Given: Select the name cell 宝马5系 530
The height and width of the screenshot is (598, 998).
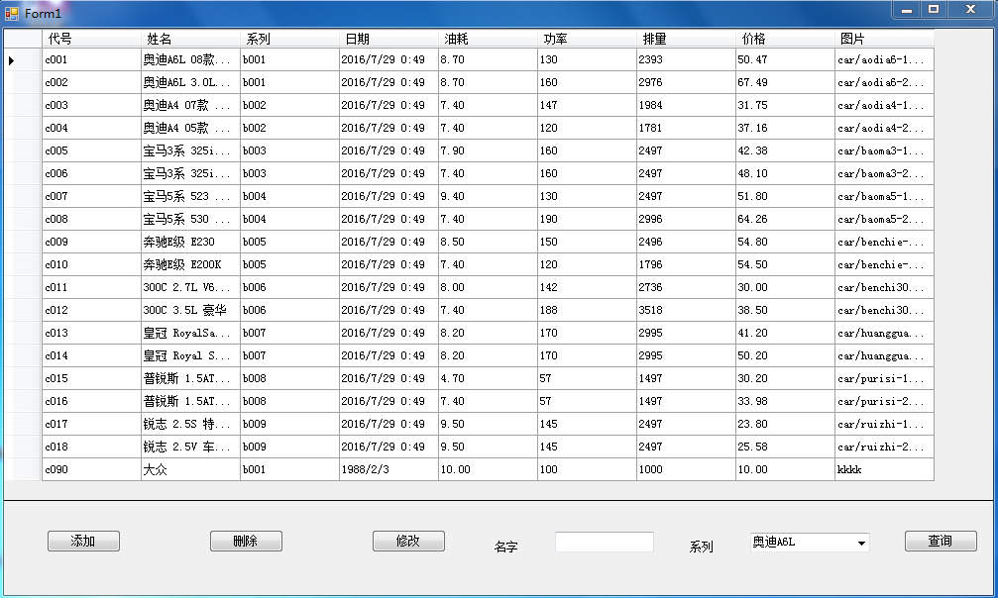Looking at the screenshot, I should tap(191, 219).
